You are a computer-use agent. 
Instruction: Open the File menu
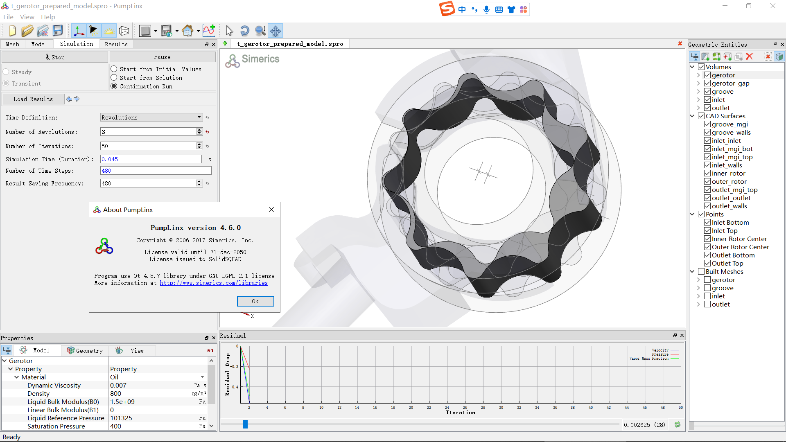(8, 17)
